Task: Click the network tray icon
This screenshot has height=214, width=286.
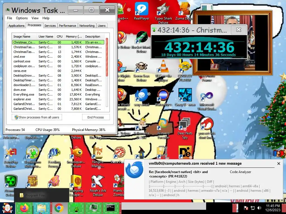Action: pyautogui.click(x=252, y=208)
